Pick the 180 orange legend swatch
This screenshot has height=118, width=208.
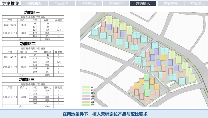pyautogui.click(x=86, y=102)
